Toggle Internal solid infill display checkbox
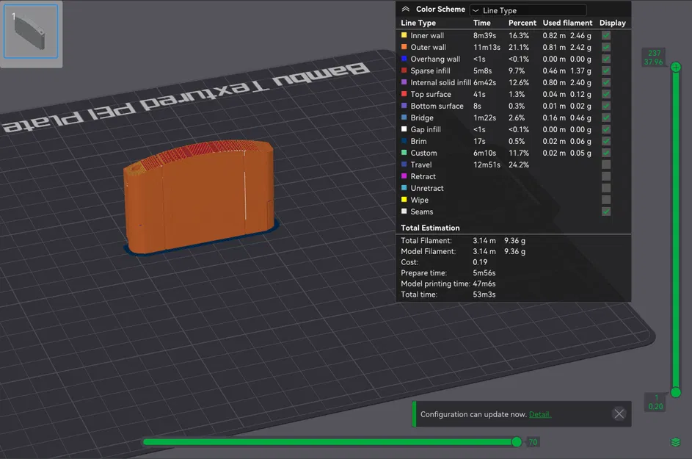 [606, 82]
